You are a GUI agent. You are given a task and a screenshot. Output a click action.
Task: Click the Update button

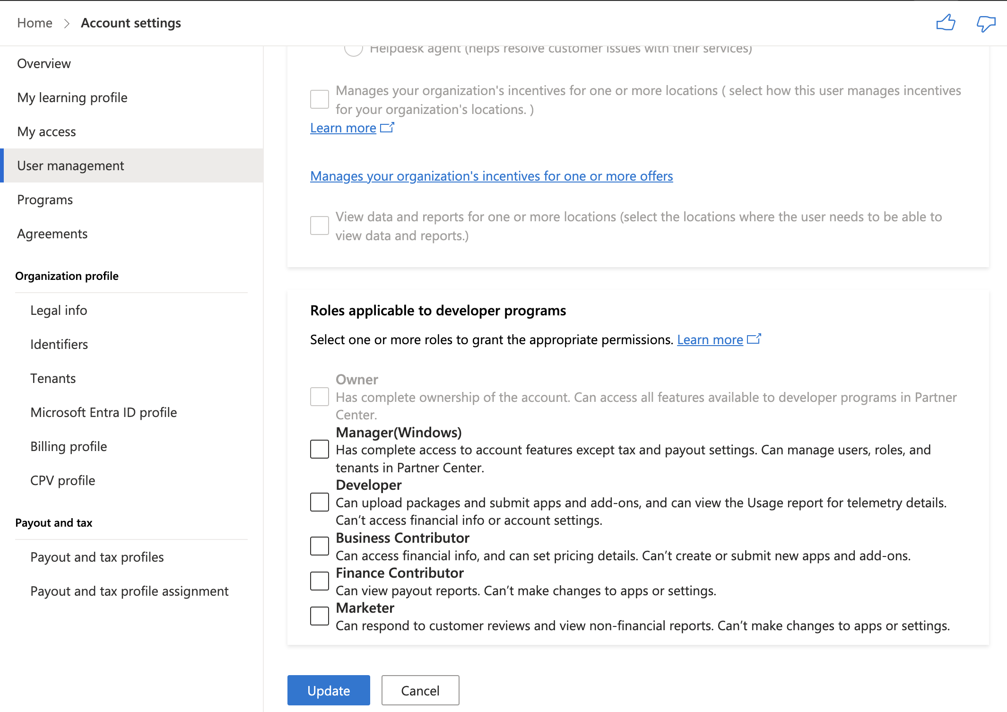(x=329, y=690)
